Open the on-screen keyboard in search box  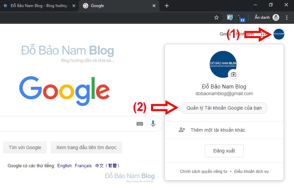click(140, 124)
